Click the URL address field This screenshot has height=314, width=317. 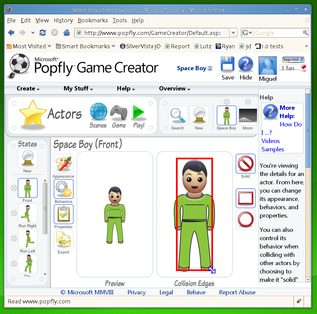(152, 33)
